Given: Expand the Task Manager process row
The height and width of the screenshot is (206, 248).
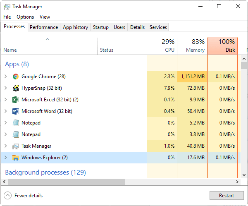Looking at the screenshot, I should (6, 146).
